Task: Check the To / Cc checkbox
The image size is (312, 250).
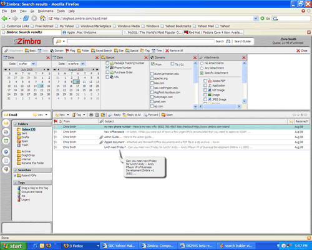Action: pyautogui.click(x=172, y=64)
